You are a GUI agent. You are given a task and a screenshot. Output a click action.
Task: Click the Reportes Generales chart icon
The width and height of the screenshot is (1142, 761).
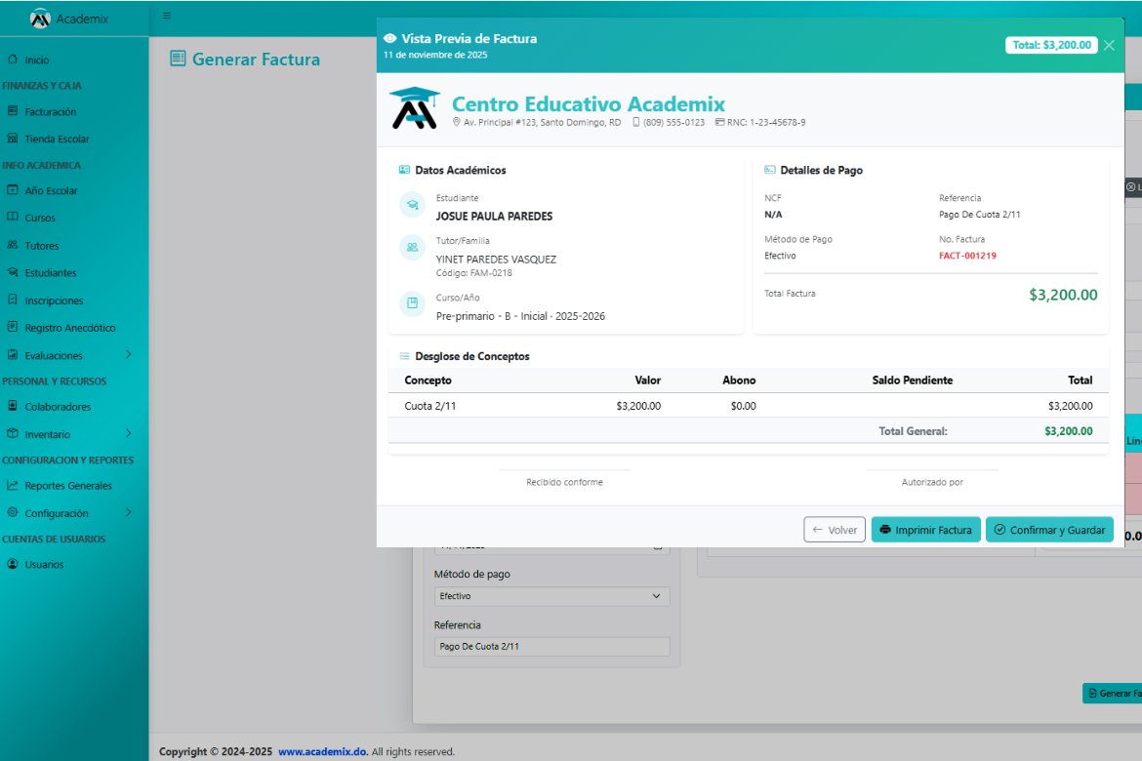tap(13, 486)
